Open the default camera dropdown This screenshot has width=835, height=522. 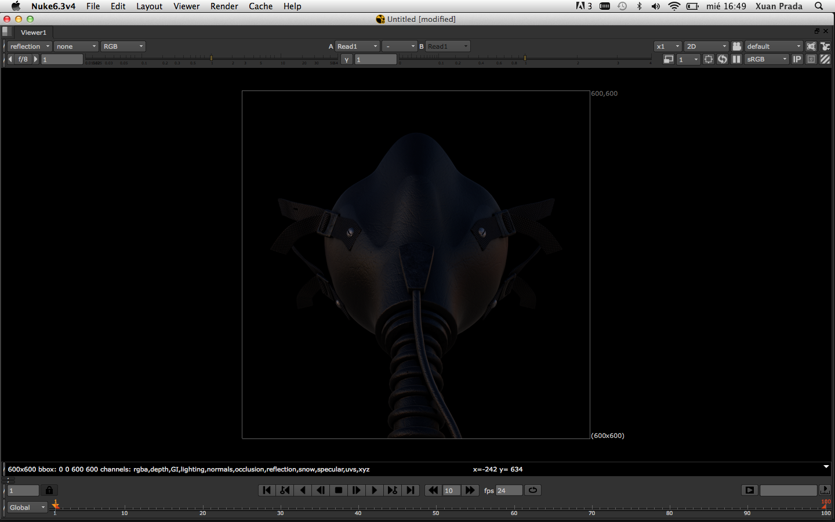click(774, 46)
